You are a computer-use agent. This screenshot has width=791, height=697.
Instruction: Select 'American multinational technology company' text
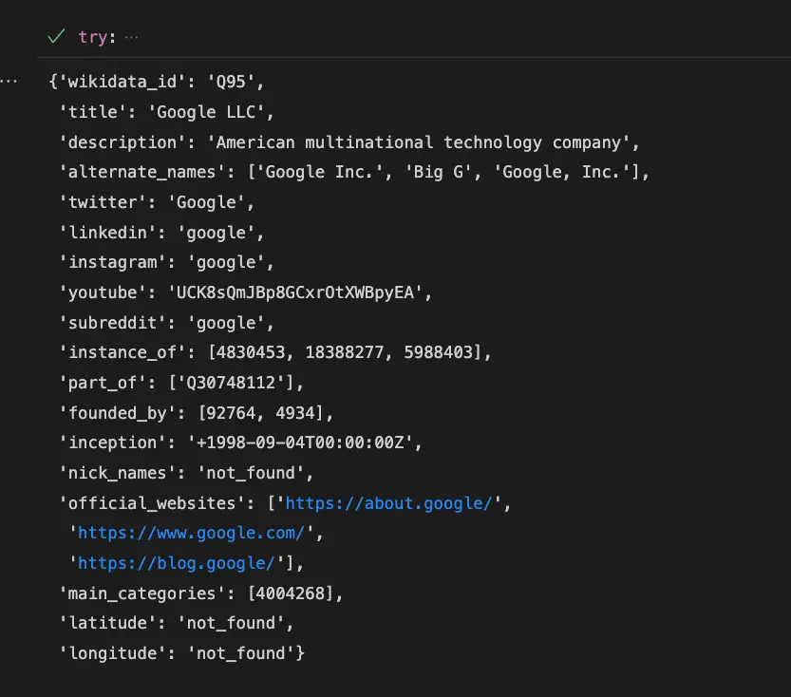[418, 142]
